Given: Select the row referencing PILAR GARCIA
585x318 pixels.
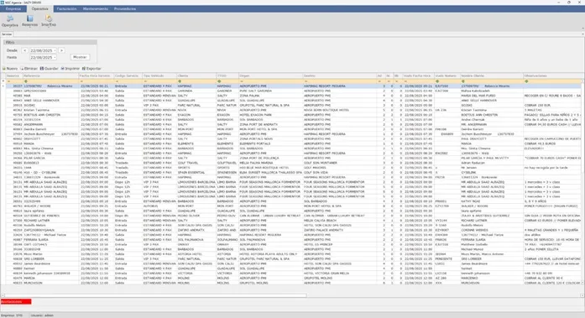Looking at the screenshot, I should (x=293, y=158).
